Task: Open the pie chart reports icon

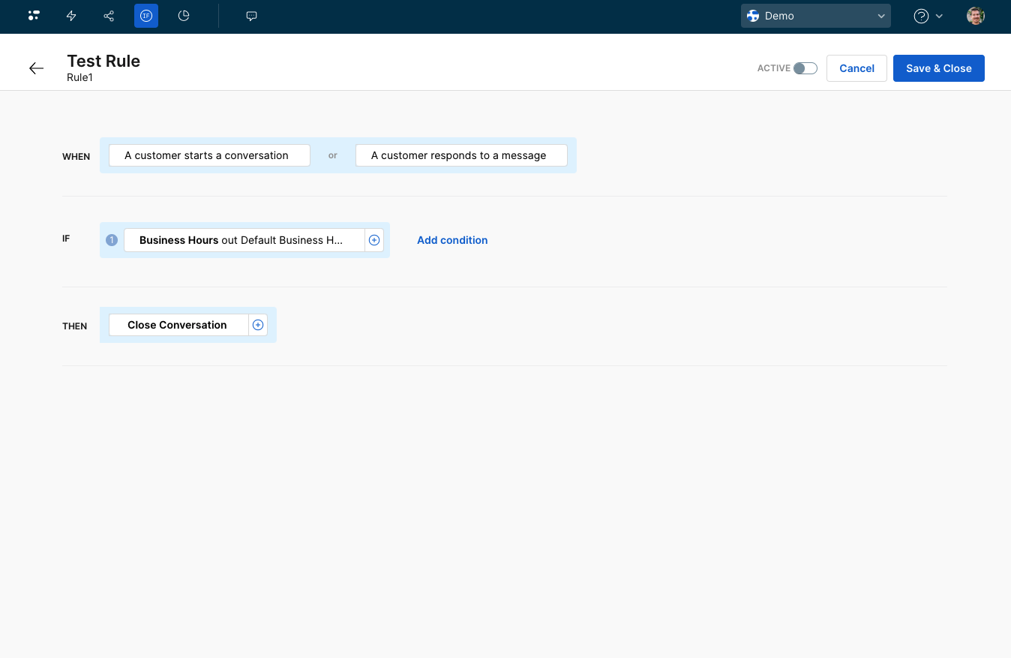Action: [184, 16]
